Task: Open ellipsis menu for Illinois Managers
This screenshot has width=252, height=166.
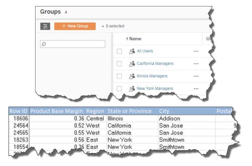Action: (196, 76)
